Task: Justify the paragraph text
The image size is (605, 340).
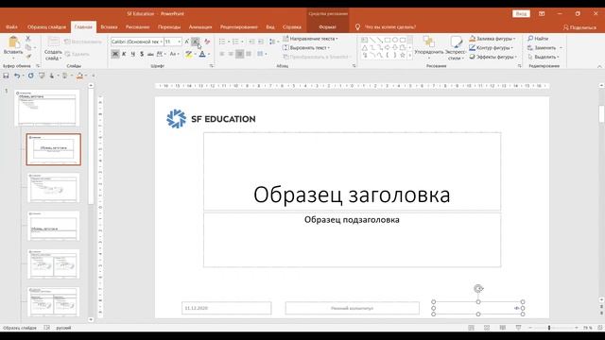Action: [249, 54]
